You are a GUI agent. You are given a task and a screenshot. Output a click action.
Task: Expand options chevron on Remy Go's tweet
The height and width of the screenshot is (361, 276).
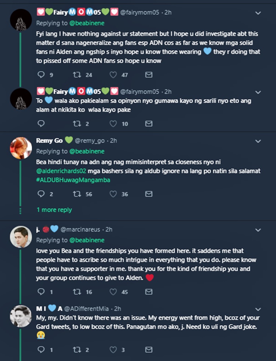pos(258,141)
